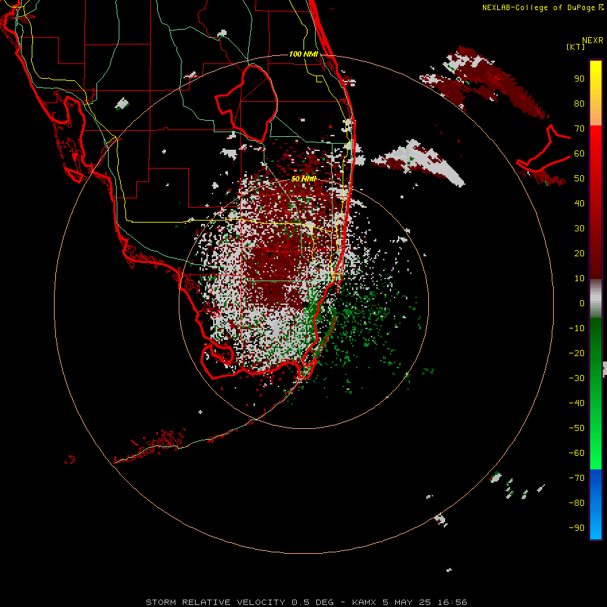The width and height of the screenshot is (607, 607).
Task: Click the small gray echo in western Florida
Action: [122, 104]
